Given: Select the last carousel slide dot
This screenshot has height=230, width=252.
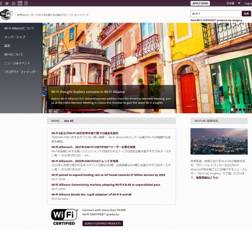Looking at the screenshot, I should click(248, 109).
